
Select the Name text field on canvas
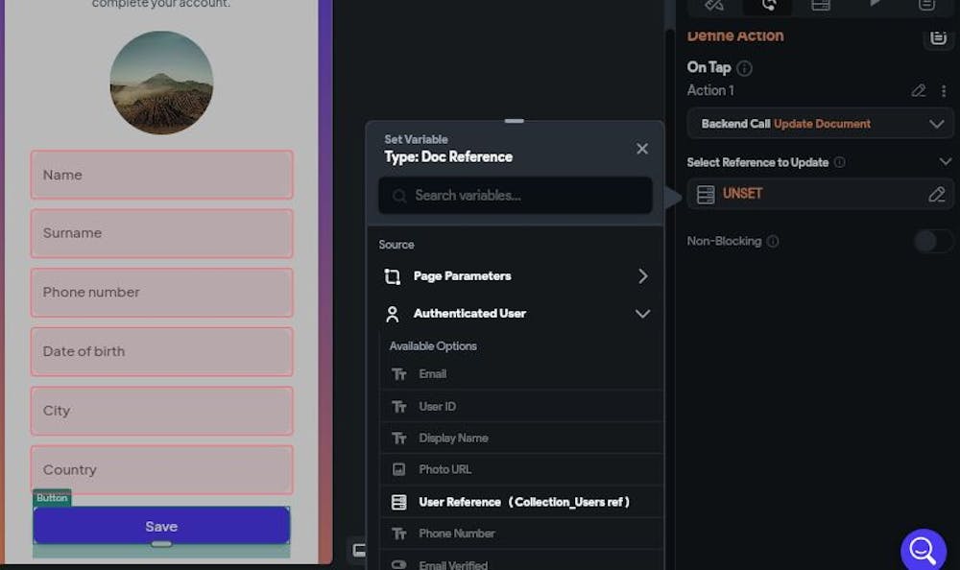(x=161, y=175)
